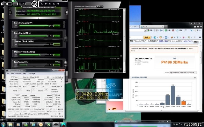Open the Google toolbar search box dropdown
The image size is (204, 127).
[145, 30]
